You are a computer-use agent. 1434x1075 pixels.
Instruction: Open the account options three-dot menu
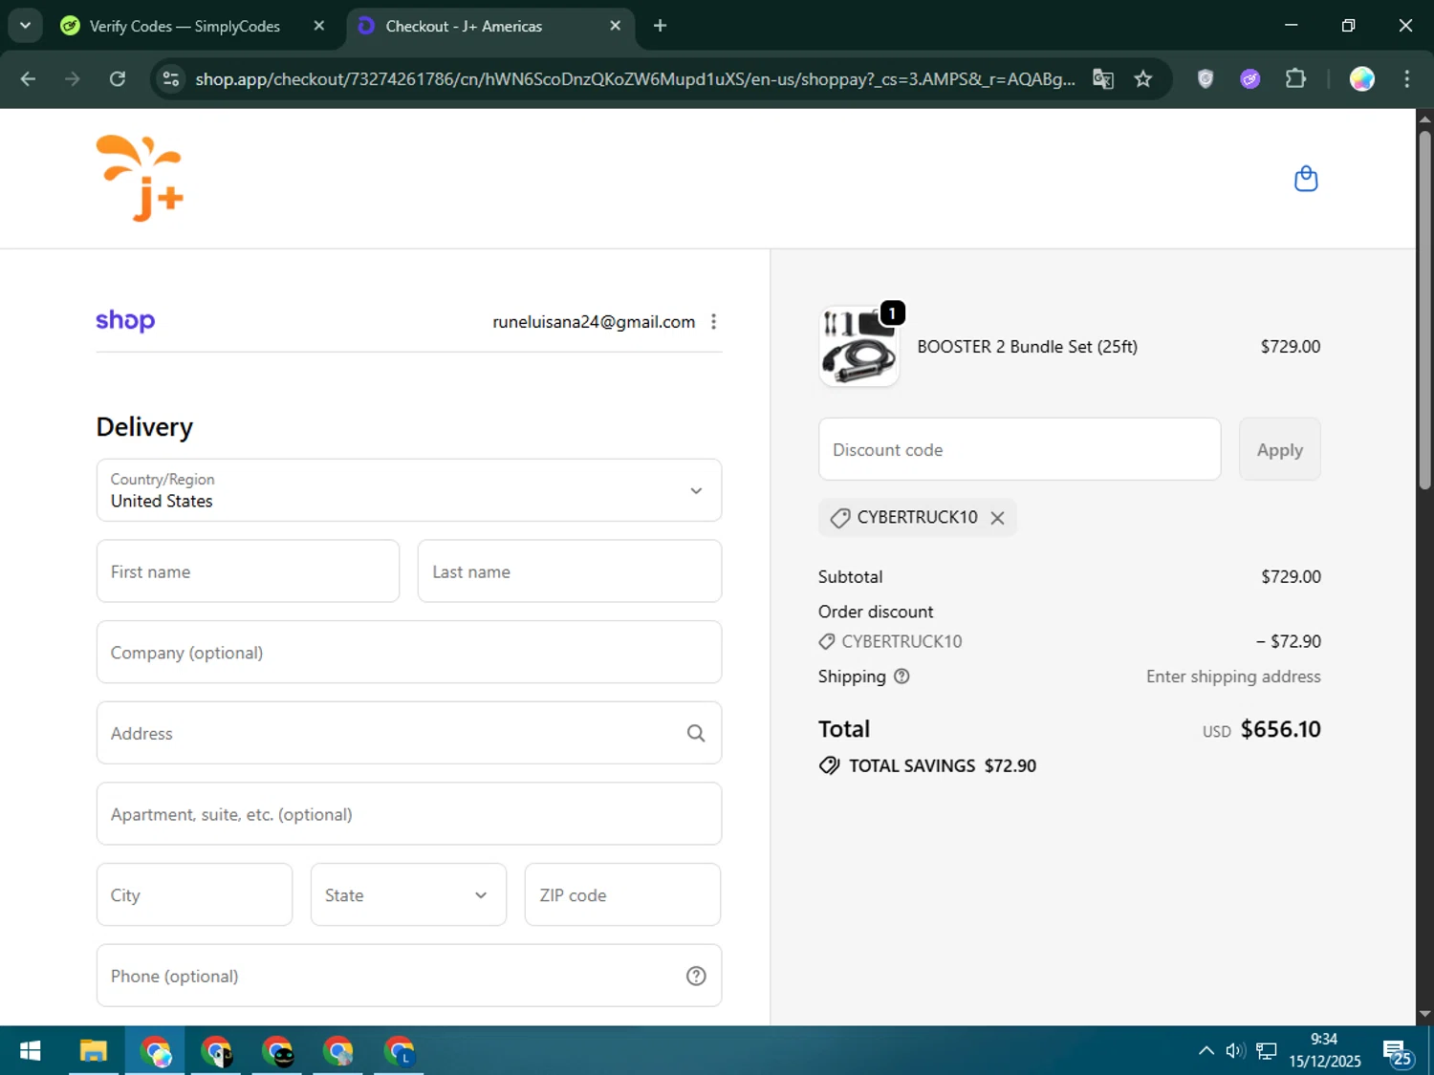point(713,322)
